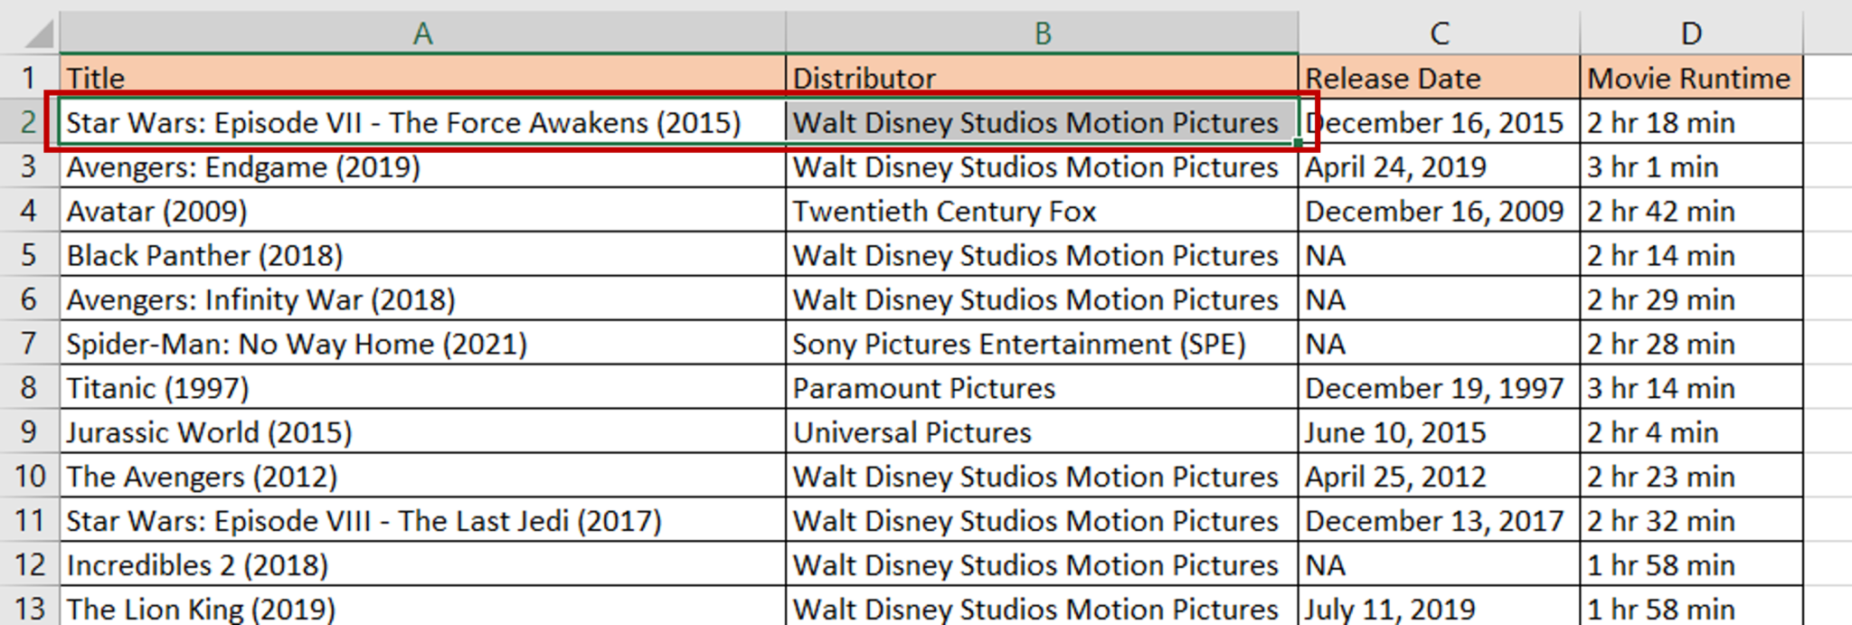Select the Avatar (2009) cell
The height and width of the screenshot is (625, 1852).
422,211
